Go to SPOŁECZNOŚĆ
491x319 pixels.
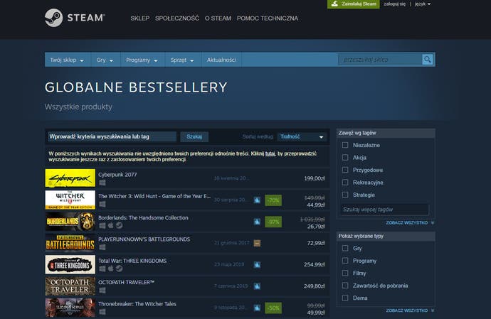click(x=177, y=18)
